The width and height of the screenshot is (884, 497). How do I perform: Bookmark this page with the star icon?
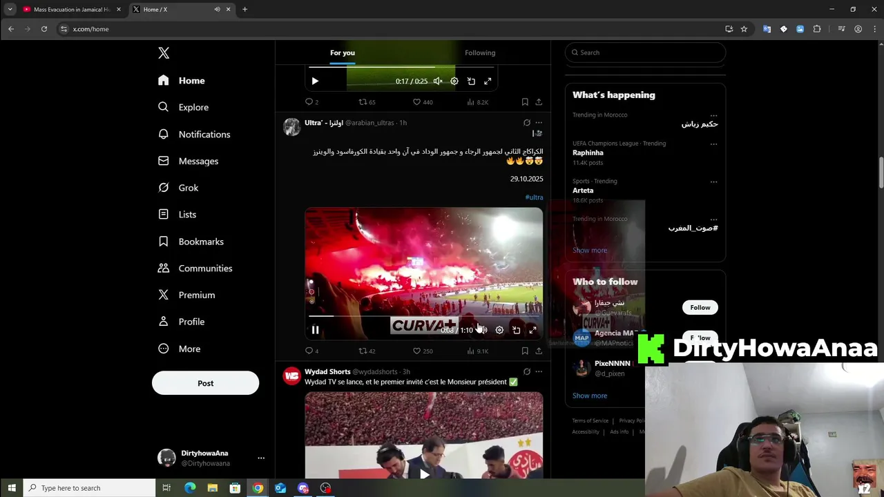click(x=744, y=29)
